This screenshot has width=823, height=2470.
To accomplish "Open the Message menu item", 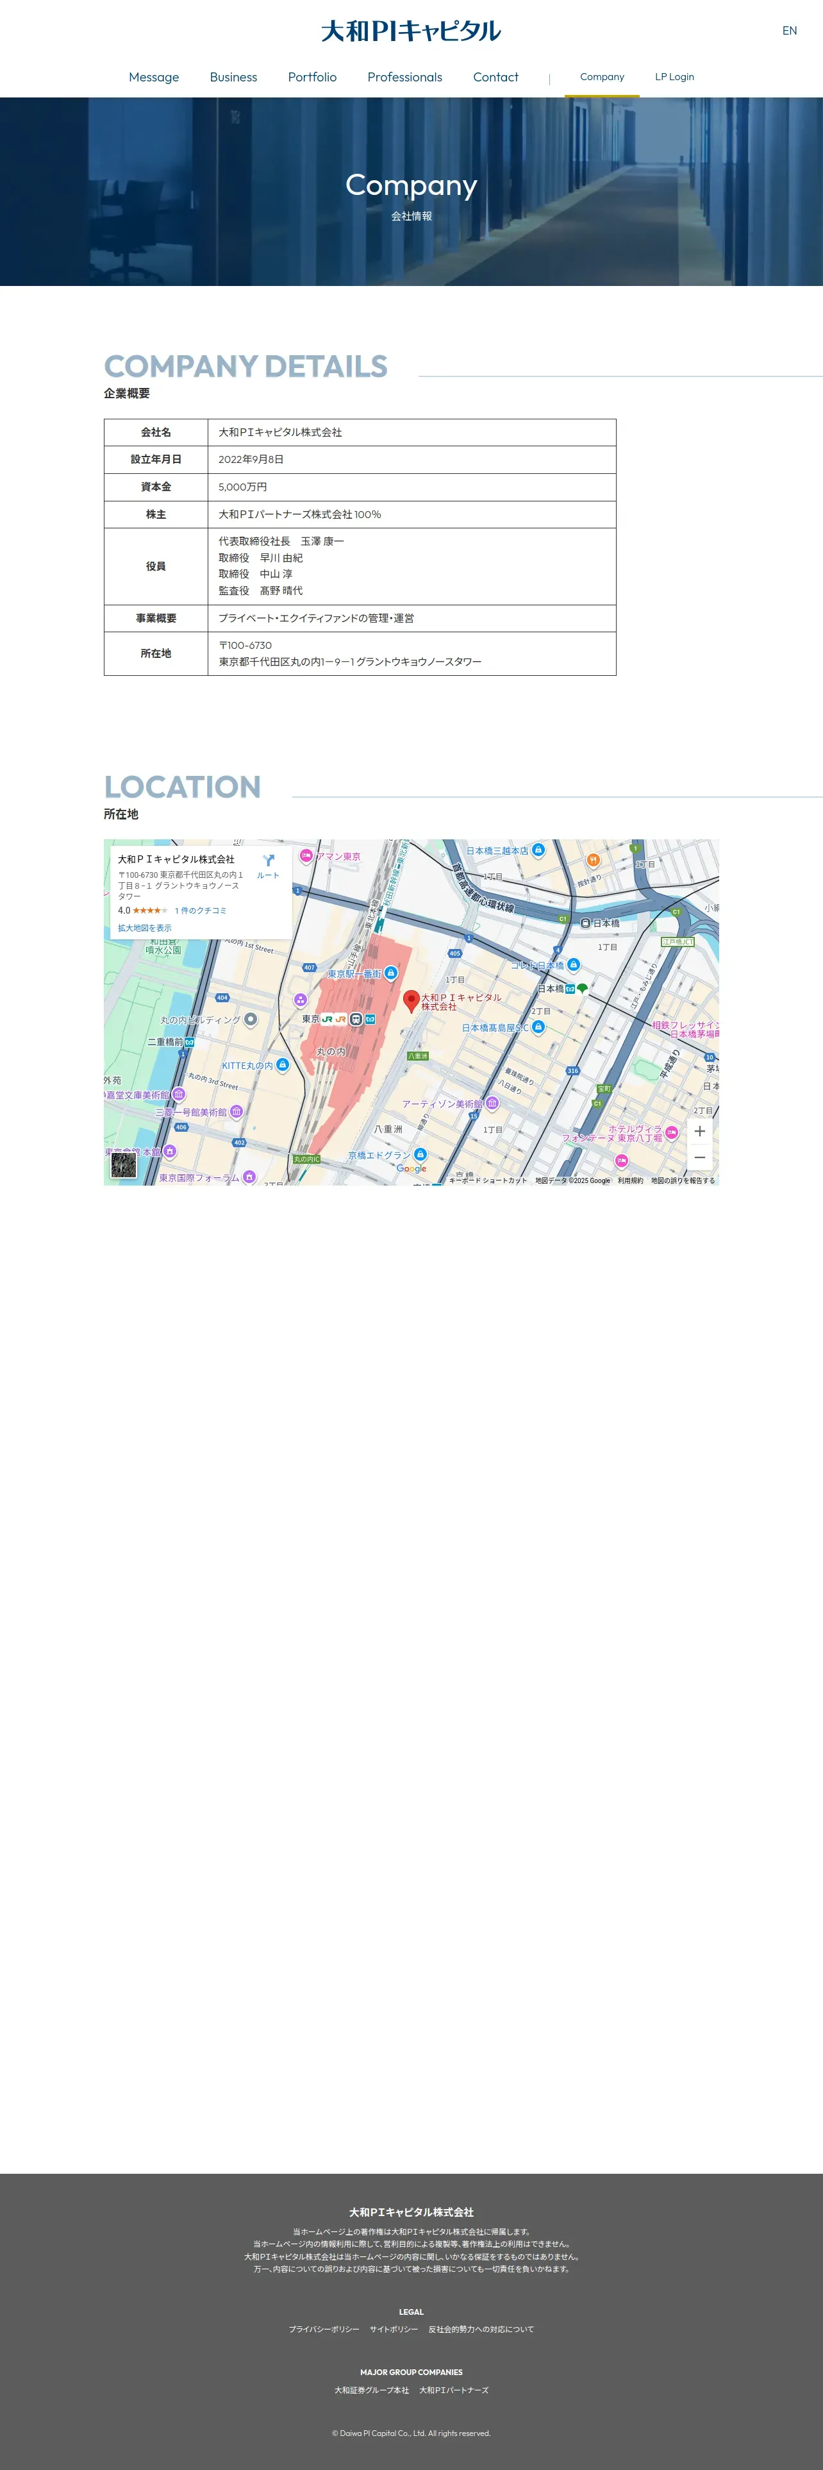I will coord(153,77).
